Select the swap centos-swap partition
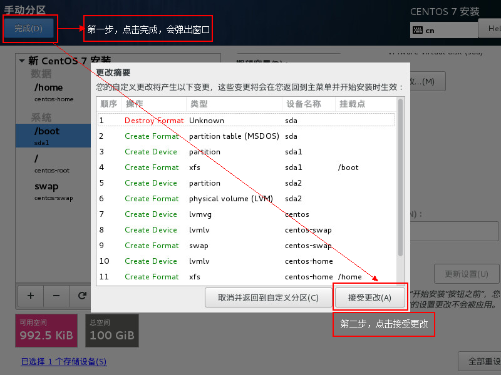The image size is (501, 375). (53, 191)
